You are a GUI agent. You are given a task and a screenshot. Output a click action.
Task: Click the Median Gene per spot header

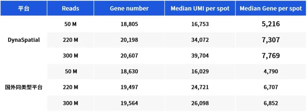coord(271,9)
